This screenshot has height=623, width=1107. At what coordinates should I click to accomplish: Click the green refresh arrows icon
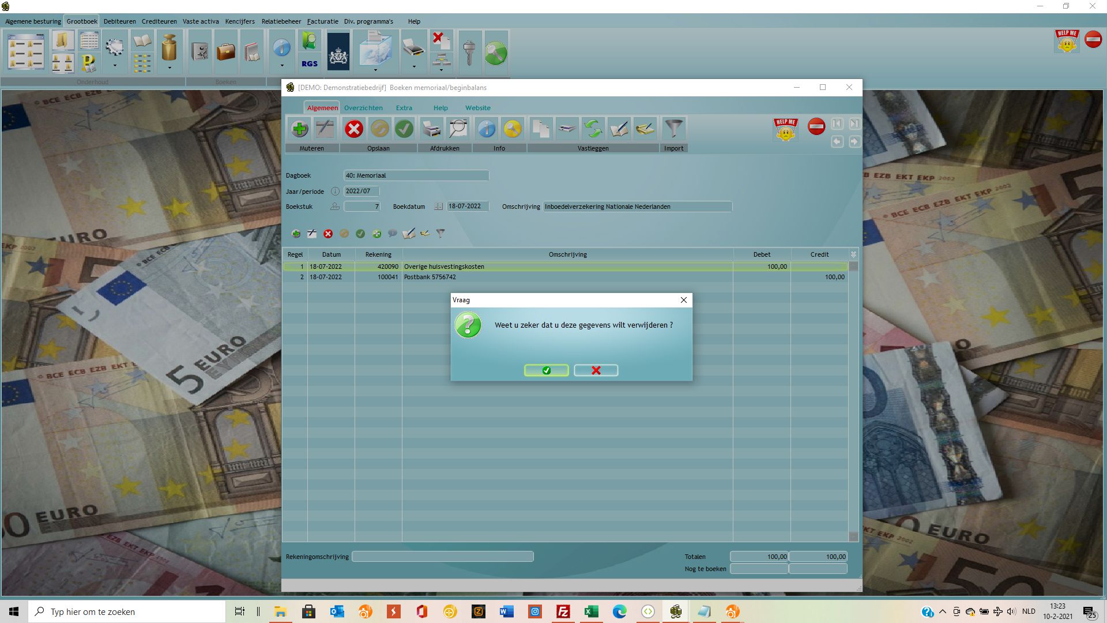[x=593, y=129]
